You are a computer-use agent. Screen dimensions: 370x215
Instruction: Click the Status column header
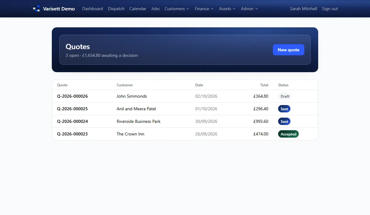[283, 85]
